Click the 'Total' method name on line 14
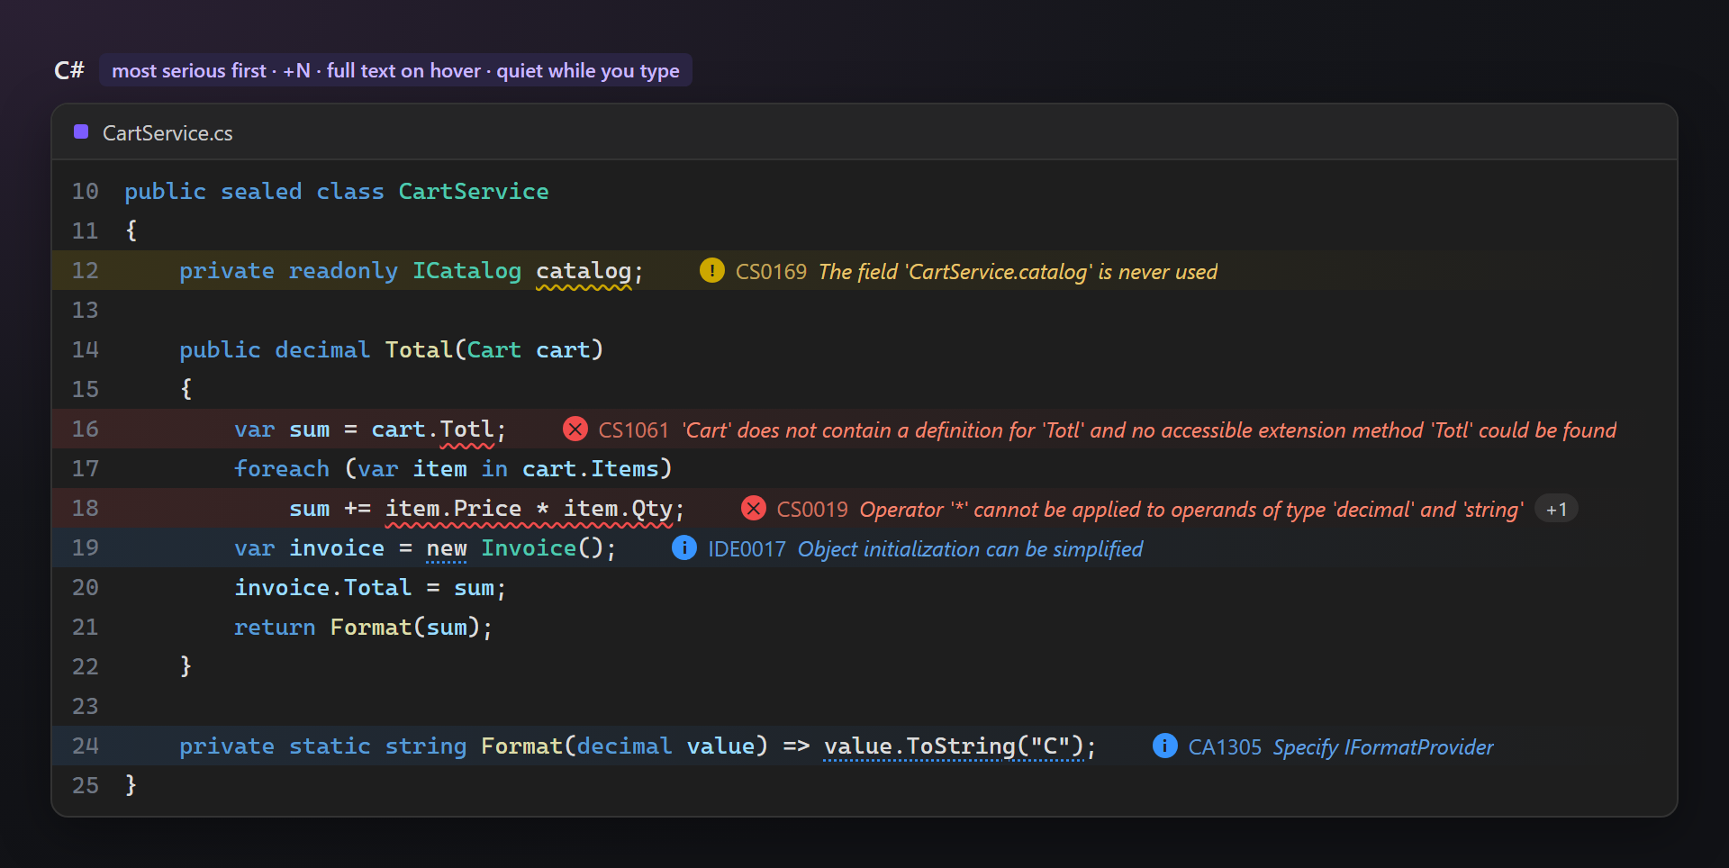This screenshot has height=868, width=1729. 419,349
